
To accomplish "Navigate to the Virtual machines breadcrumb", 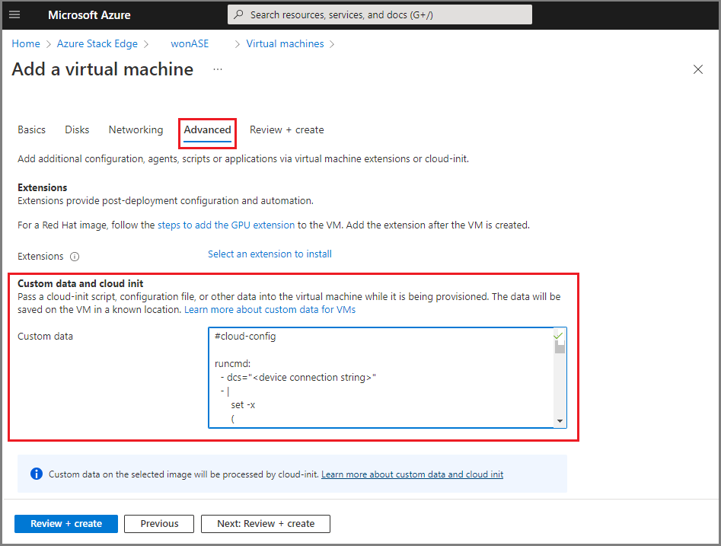I will click(285, 43).
